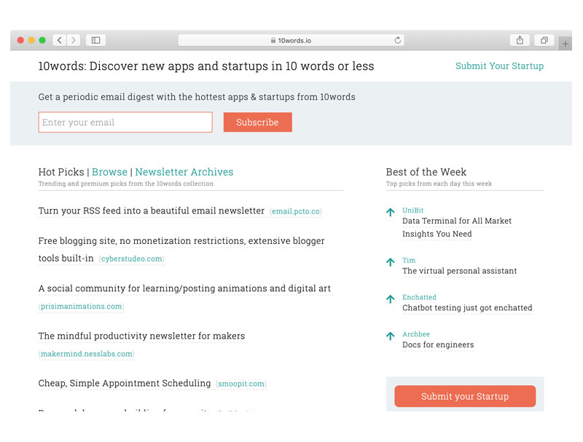
Task: Upvote Enchatted using its up arrow
Action: coord(391,299)
